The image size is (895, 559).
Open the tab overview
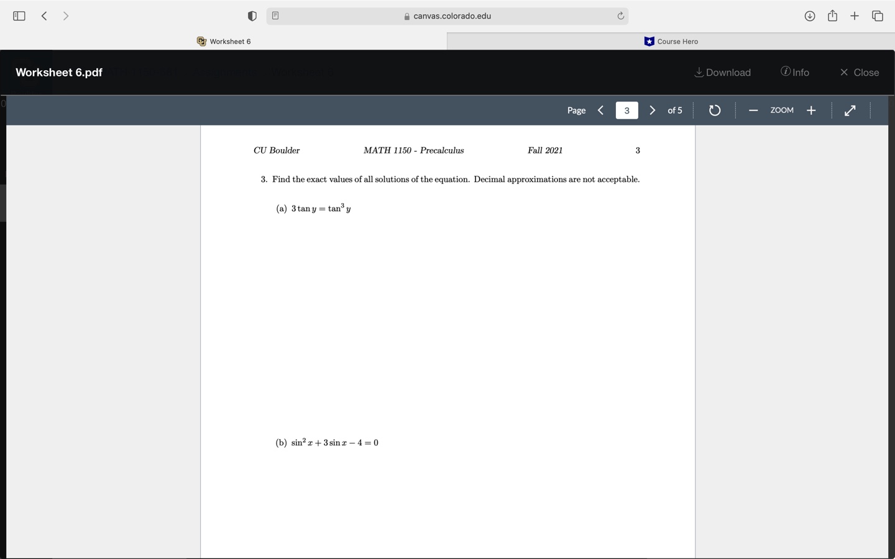877,16
